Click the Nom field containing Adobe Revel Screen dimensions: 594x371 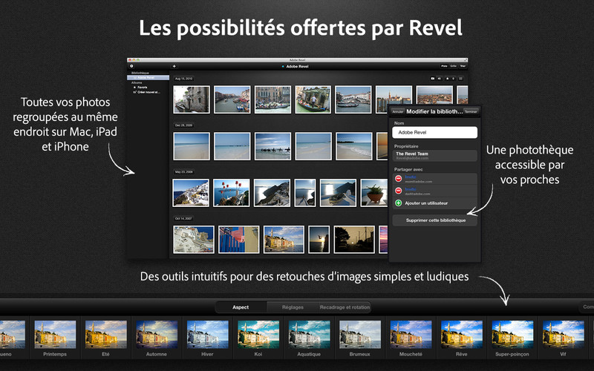tap(435, 133)
